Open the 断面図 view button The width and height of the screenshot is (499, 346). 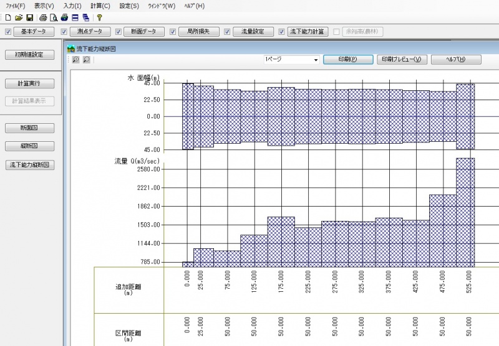(29, 128)
